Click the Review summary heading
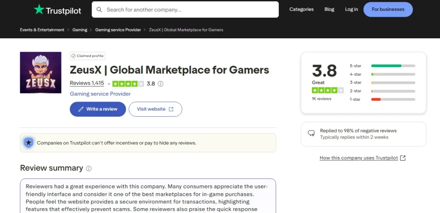The width and height of the screenshot is (440, 213). pos(52,168)
